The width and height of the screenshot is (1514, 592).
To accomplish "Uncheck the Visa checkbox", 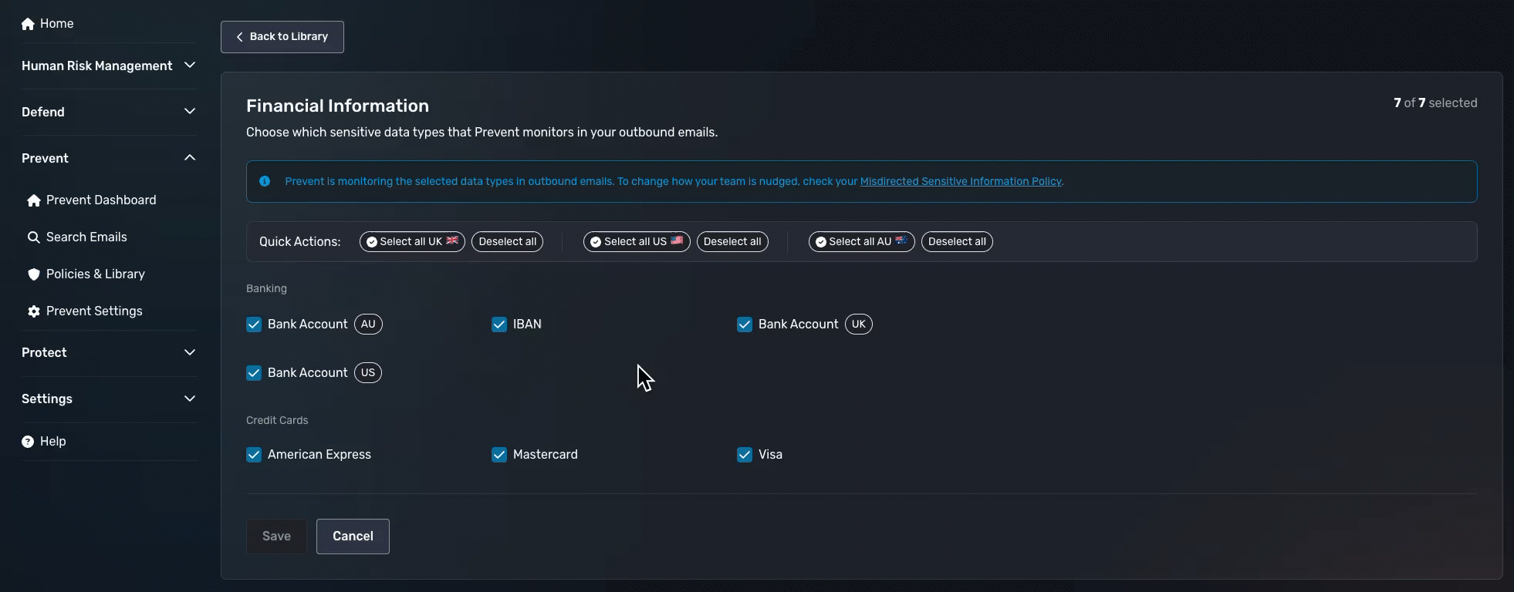I will [x=745, y=455].
